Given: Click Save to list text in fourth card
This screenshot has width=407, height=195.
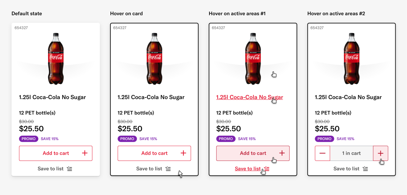Looking at the screenshot, I should [346, 169].
